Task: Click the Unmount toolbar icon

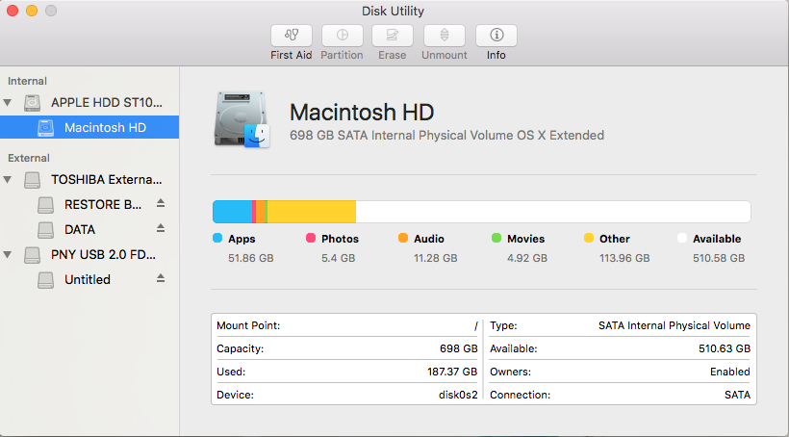Action: coord(444,36)
